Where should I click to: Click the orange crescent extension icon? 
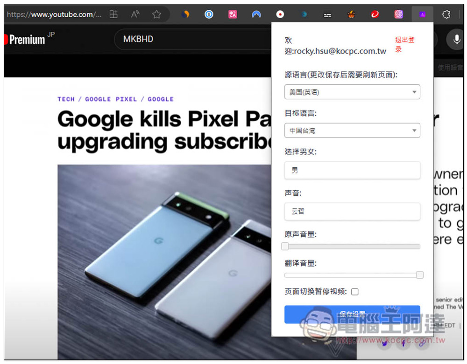coord(185,14)
